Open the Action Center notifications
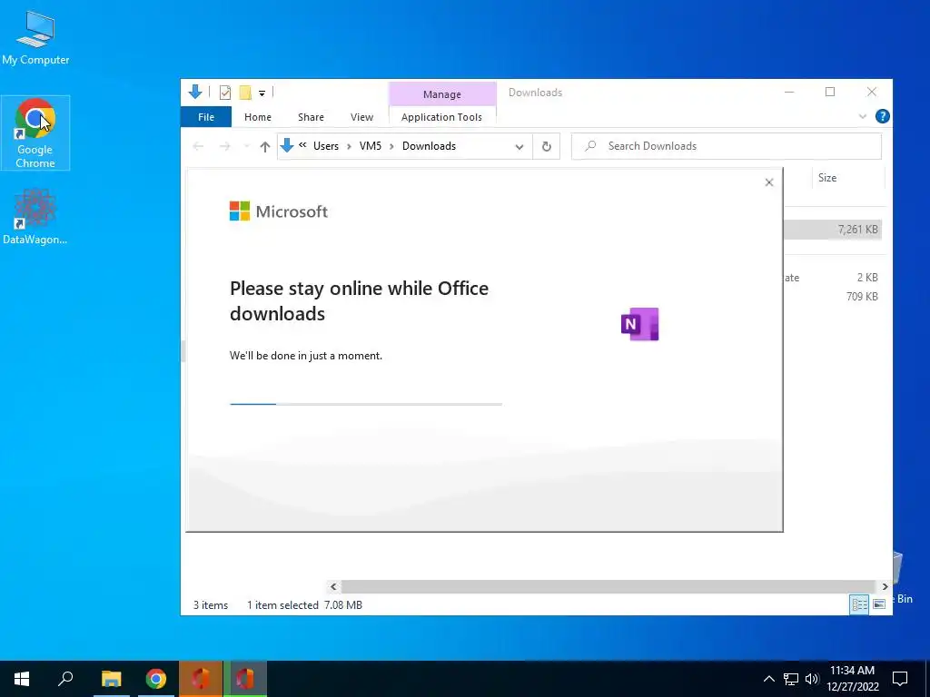Viewport: 930px width, 697px height. pyautogui.click(x=900, y=679)
